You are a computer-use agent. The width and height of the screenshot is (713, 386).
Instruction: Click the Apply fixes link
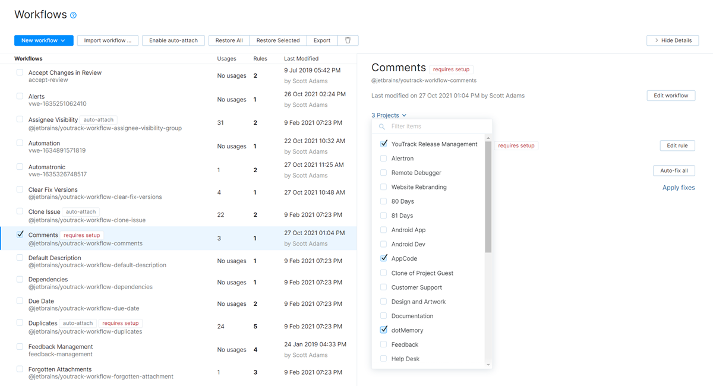(679, 187)
